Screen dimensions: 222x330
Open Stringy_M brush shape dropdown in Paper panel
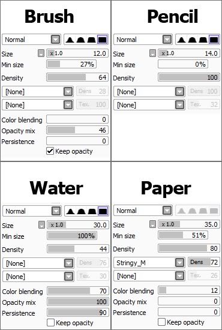tap(149, 263)
